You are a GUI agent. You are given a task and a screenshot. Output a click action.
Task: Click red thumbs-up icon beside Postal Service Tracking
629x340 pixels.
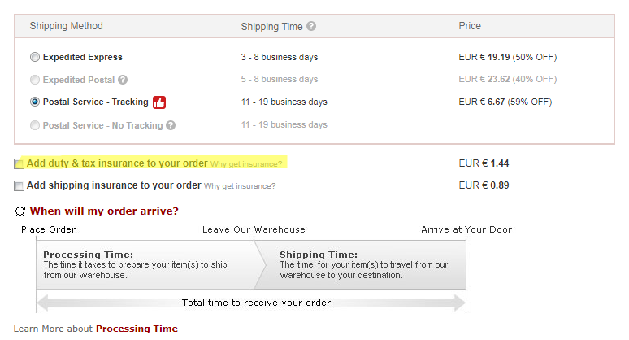tap(159, 102)
